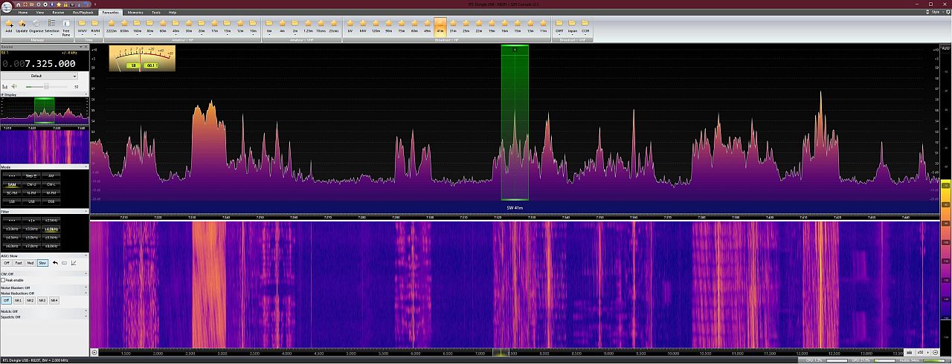Open the Organise favourites tool
This screenshot has height=364, width=952.
36,25
